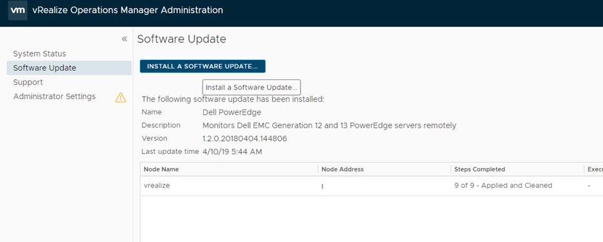The height and width of the screenshot is (242, 603).
Task: Select the vrealize node row
Action: (371, 186)
